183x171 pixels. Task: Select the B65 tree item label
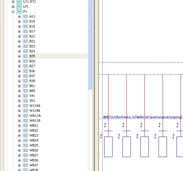click(32, 91)
